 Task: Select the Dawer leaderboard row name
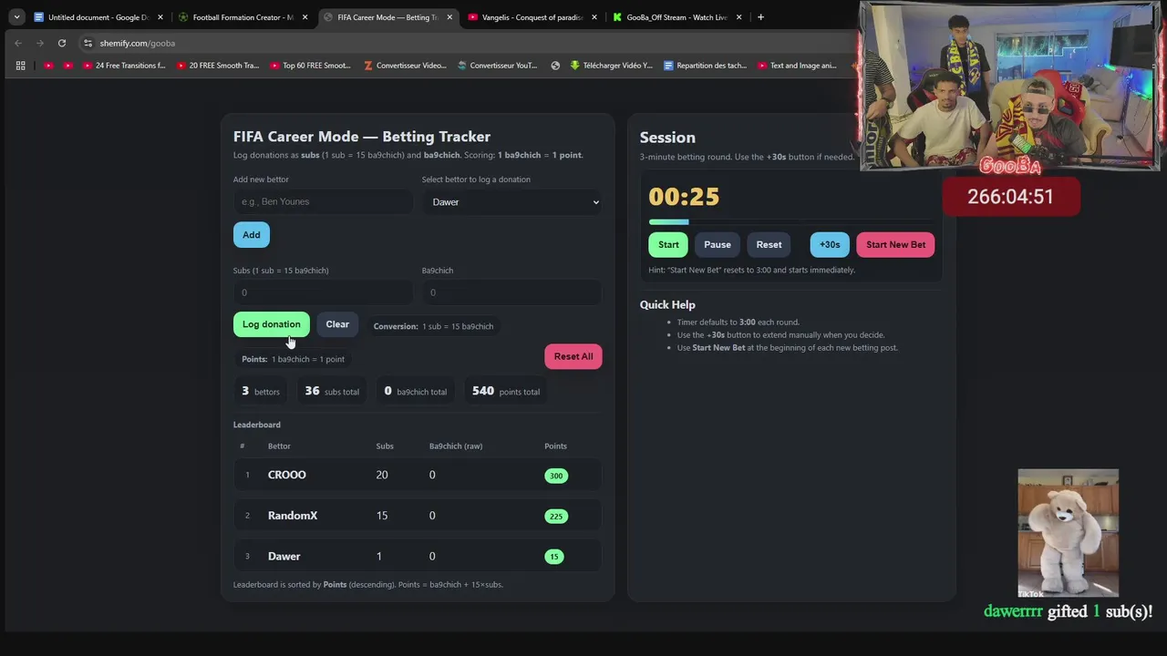tap(284, 556)
